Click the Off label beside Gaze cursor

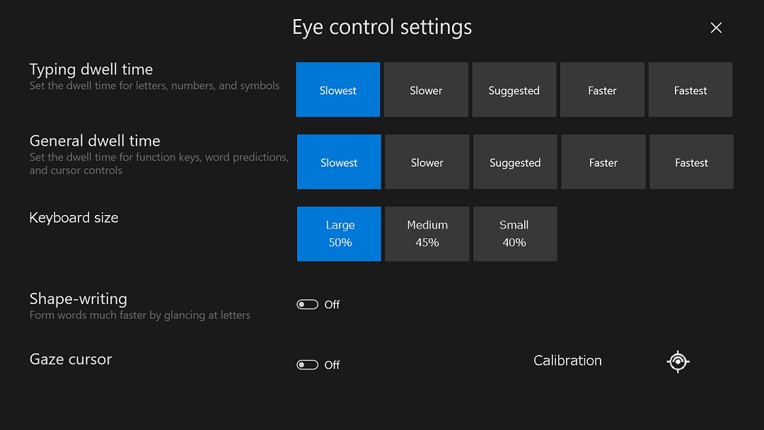(x=332, y=365)
